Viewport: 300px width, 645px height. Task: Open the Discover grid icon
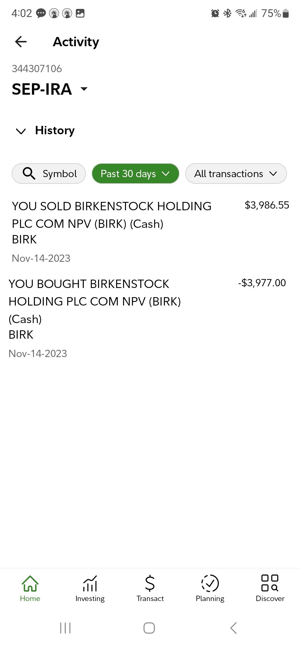coord(270,583)
